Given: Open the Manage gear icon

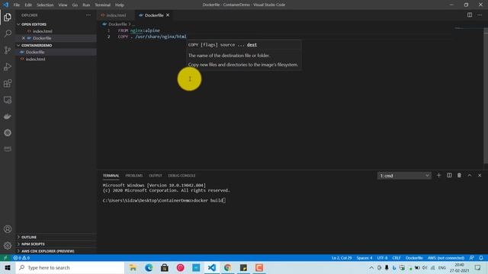Looking at the screenshot, I should pyautogui.click(x=8, y=246).
